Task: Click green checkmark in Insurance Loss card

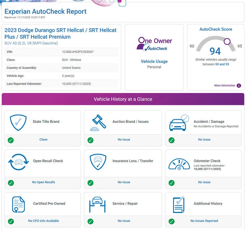Action: click(x=90, y=183)
